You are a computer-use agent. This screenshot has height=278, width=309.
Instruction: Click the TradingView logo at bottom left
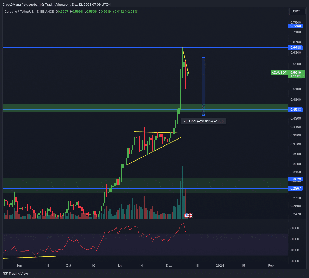(15, 273)
